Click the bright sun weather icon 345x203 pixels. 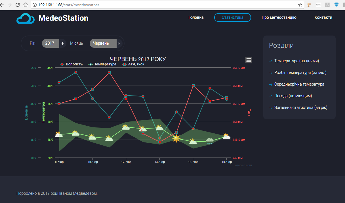pyautogui.click(x=176, y=138)
